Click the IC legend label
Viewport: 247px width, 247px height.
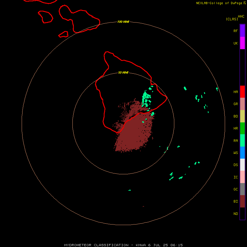point(235,177)
